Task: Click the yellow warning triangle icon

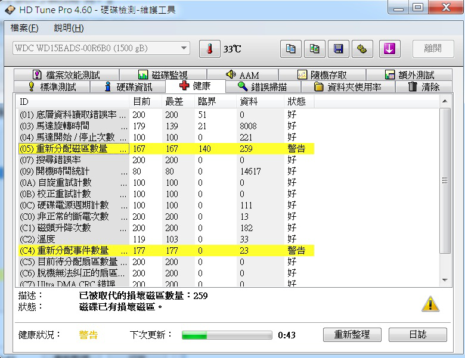Action: (x=430, y=304)
